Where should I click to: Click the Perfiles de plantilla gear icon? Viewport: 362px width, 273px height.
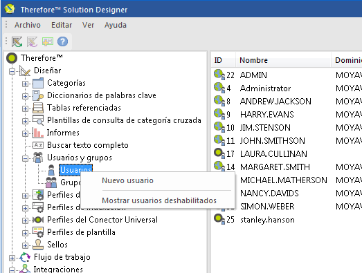[38, 232]
